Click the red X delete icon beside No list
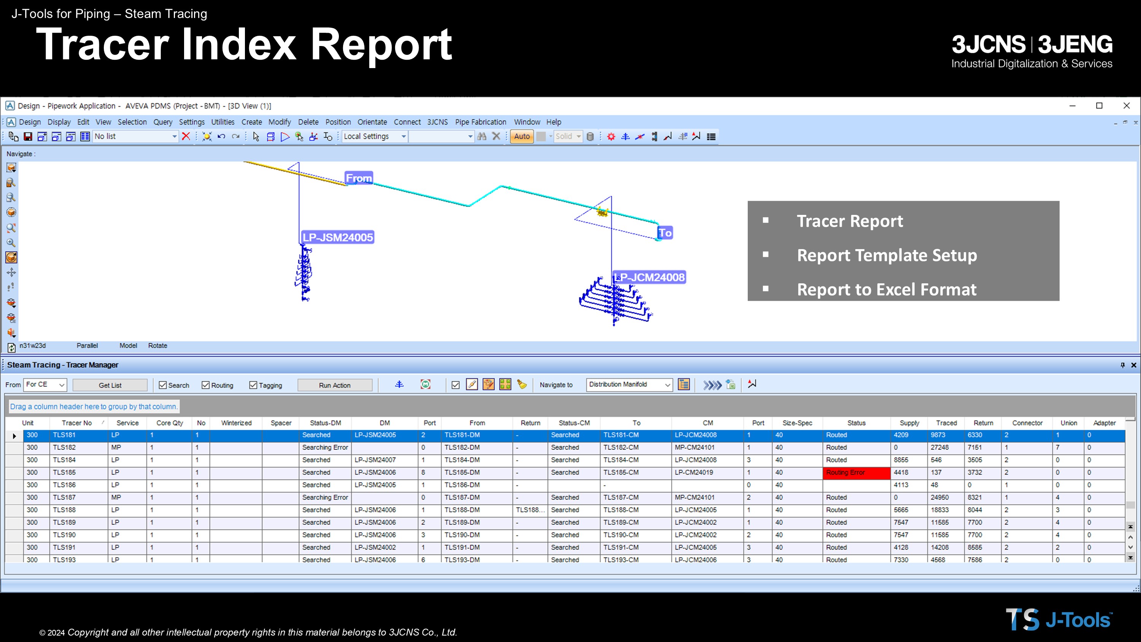The image size is (1141, 642). (x=186, y=137)
